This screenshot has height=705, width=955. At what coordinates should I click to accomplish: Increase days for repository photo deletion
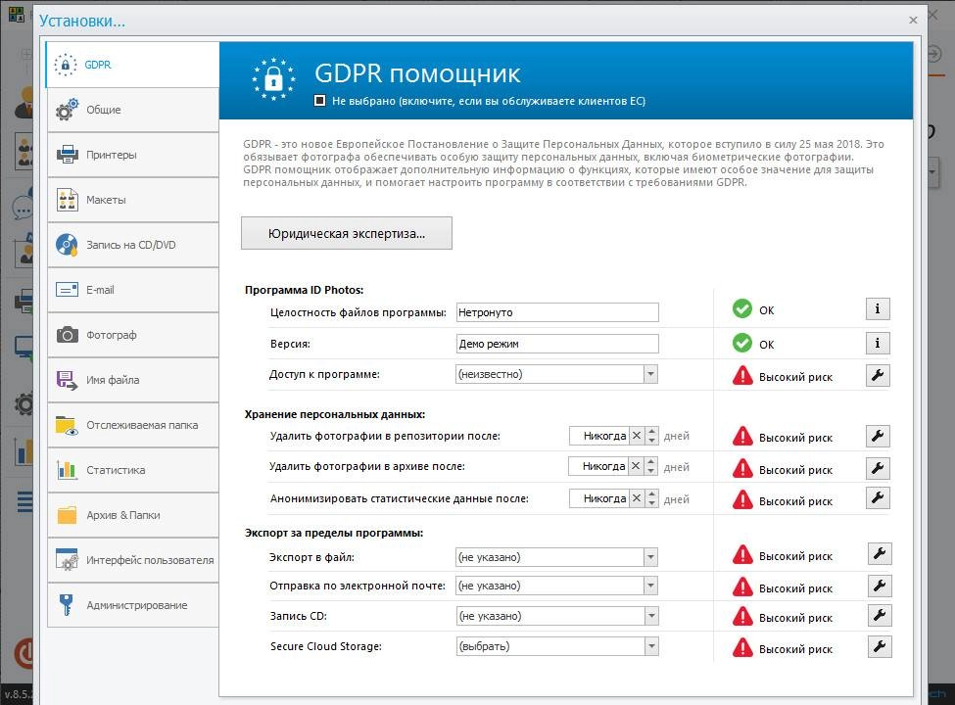pos(651,432)
